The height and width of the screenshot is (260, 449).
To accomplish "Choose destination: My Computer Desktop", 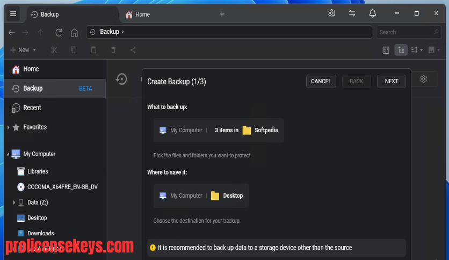I will (201, 196).
